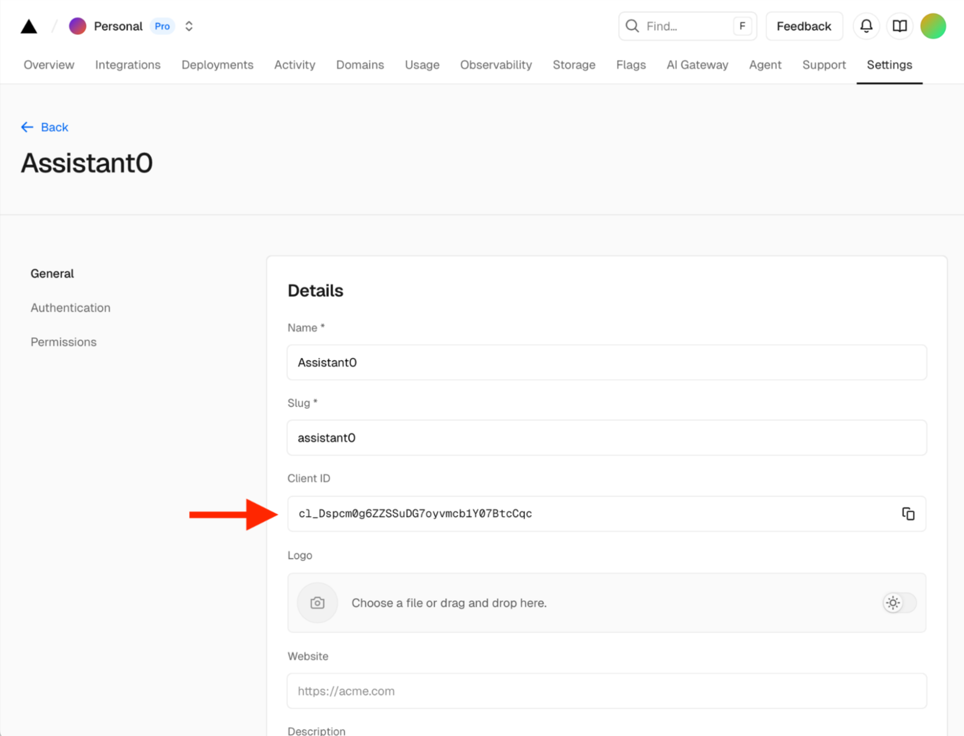Copy the Client ID

909,514
